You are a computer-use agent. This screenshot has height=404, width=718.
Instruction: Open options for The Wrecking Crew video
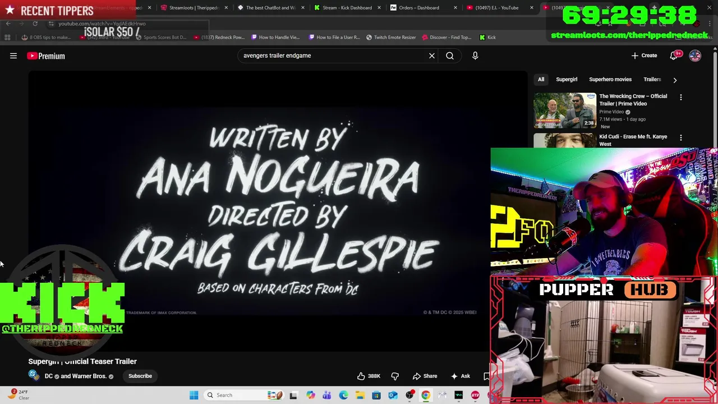(681, 97)
